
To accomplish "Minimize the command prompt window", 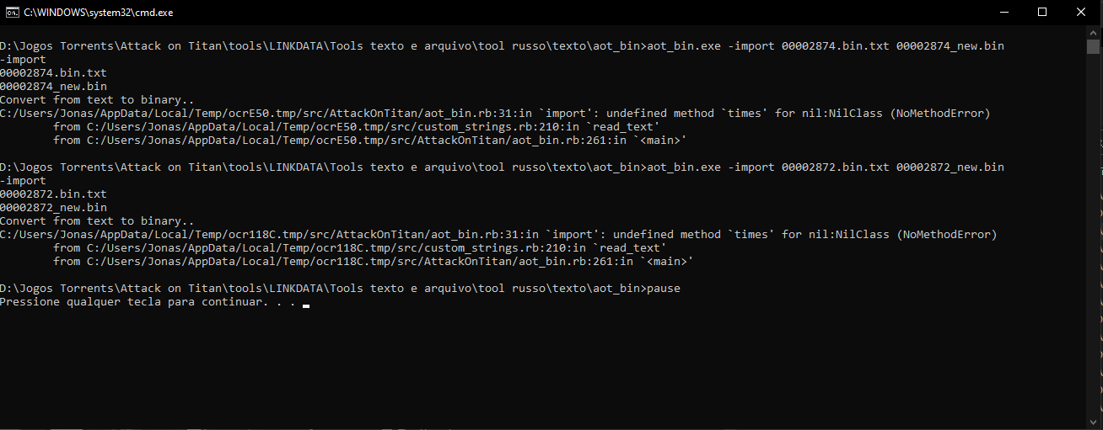I will (x=1004, y=12).
